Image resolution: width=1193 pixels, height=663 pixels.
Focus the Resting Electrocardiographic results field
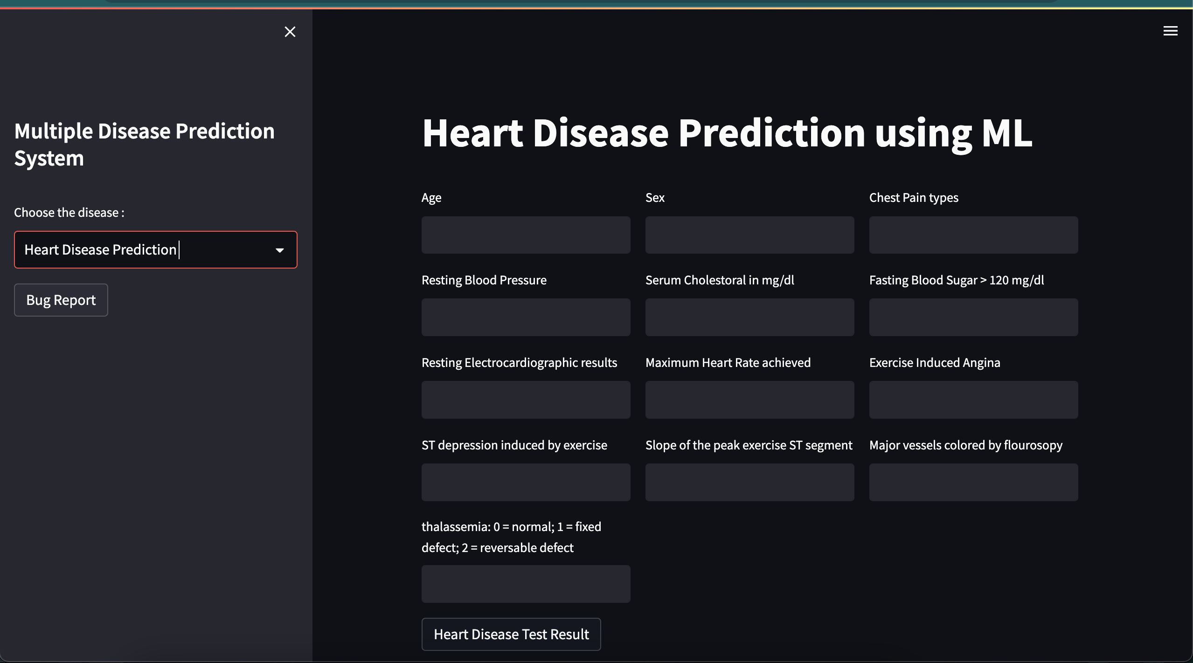[525, 400]
